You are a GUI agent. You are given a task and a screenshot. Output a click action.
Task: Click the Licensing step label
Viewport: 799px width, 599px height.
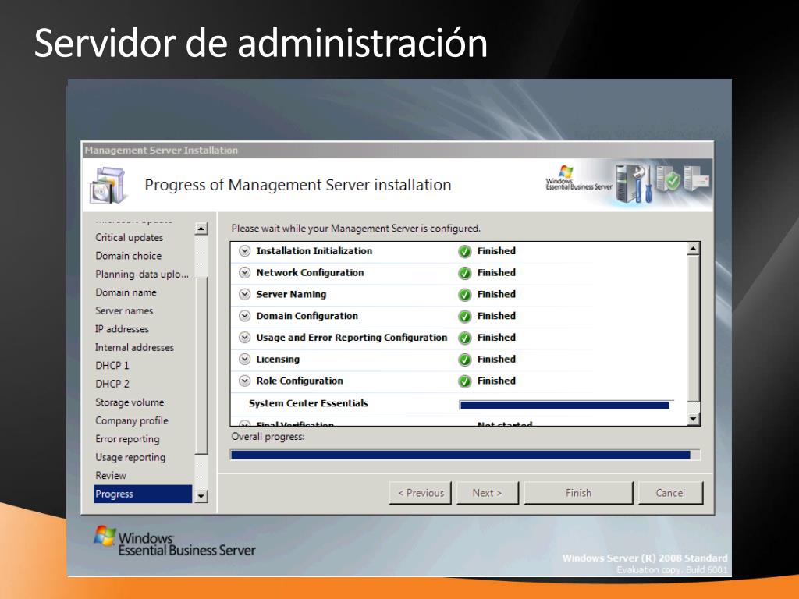[x=278, y=359]
